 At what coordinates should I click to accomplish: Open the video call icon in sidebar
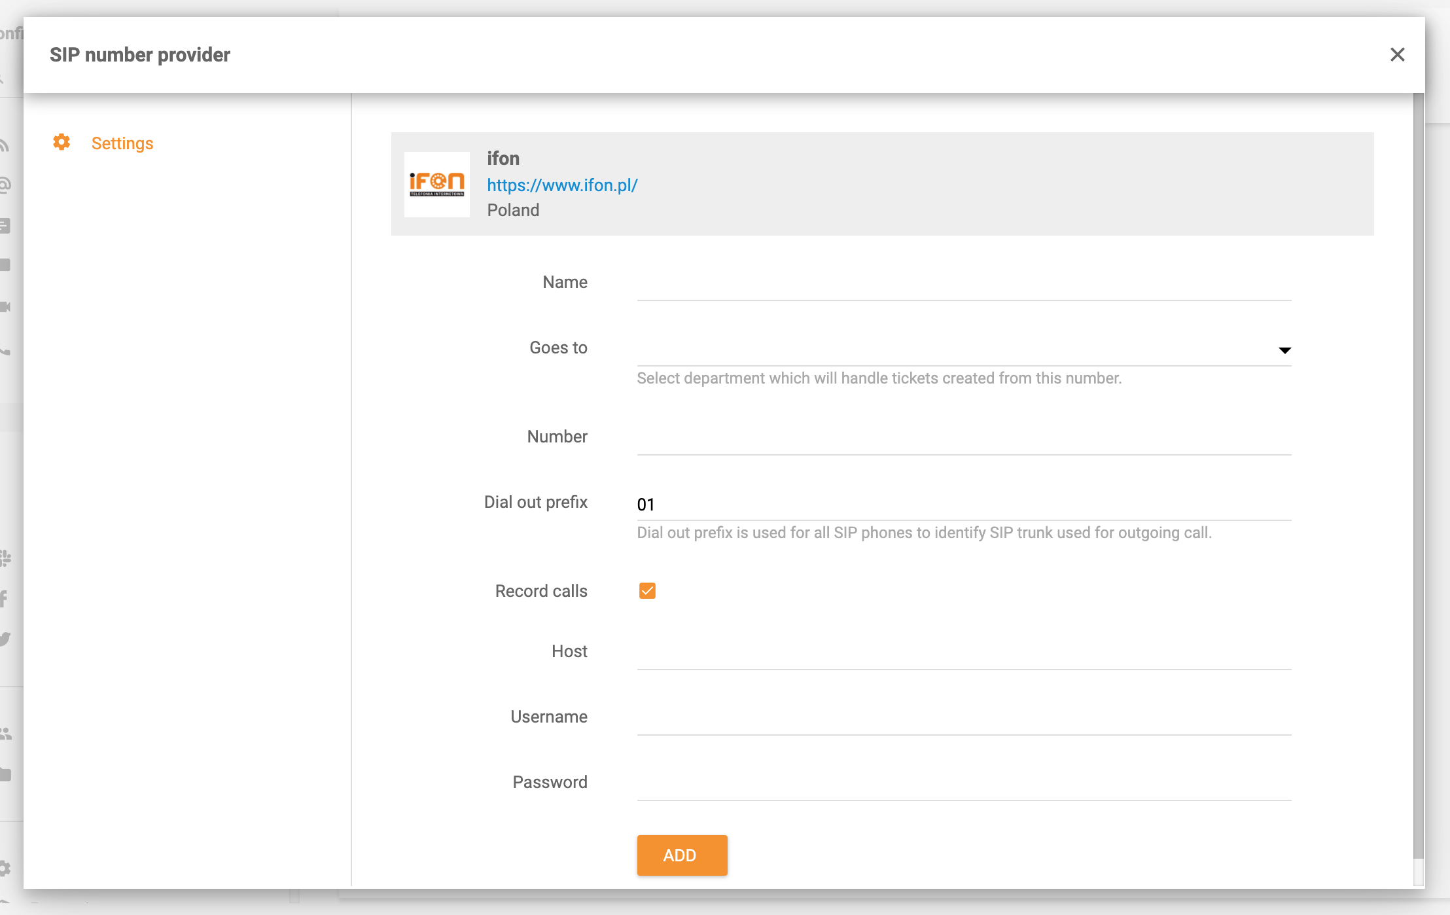(5, 306)
